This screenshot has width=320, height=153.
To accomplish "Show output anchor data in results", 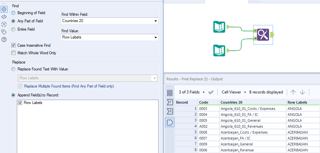I will [x=170, y=122].
